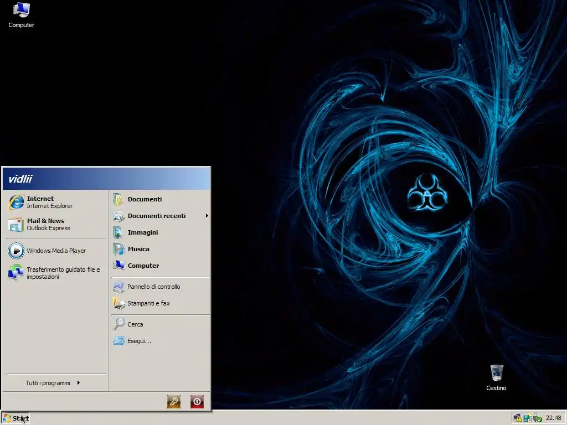Select the Cestino recycle bin icon

(496, 377)
